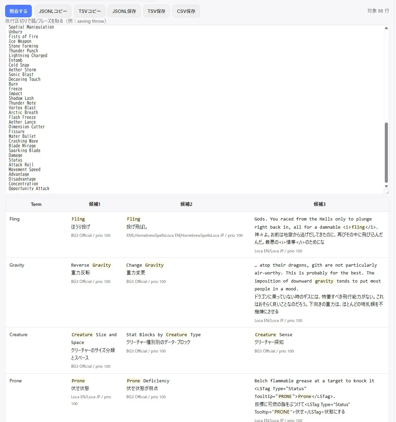Click the Attack Roll line
Screen dimensions: 396x422
coord(21,165)
